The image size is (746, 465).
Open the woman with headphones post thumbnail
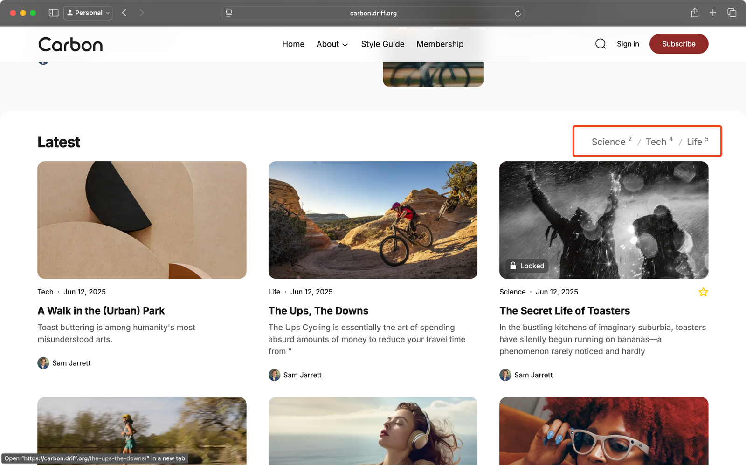[x=373, y=431]
